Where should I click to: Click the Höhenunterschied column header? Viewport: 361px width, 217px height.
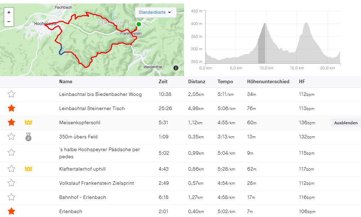tap(268, 81)
